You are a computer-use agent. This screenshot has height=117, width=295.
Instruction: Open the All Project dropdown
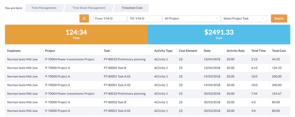(x=191, y=19)
